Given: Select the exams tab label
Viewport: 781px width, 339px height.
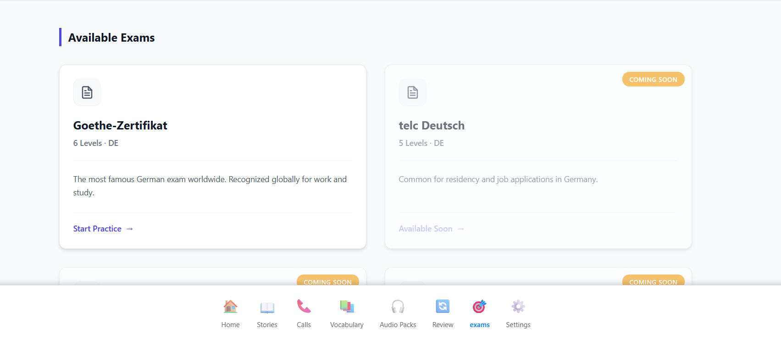Looking at the screenshot, I should 479,325.
